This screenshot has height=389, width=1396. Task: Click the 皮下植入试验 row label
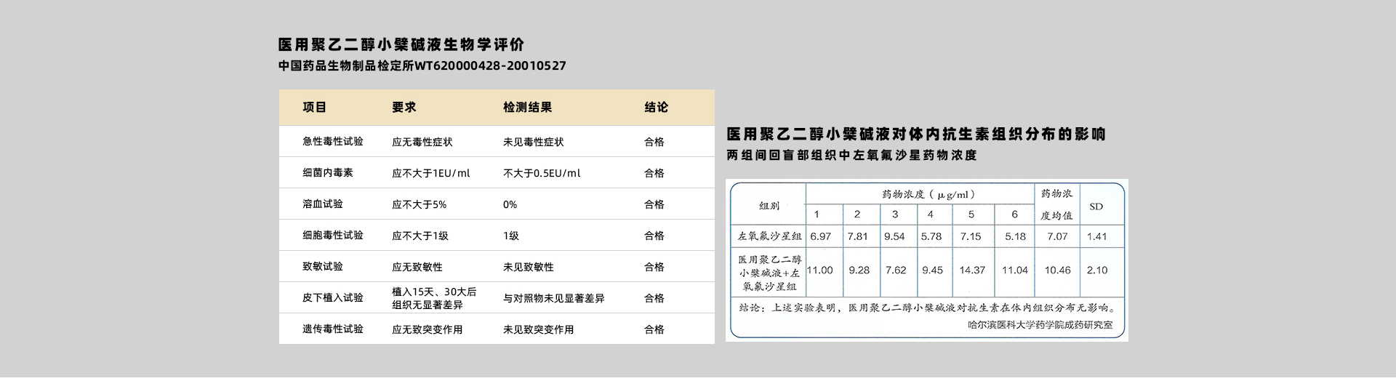pyautogui.click(x=332, y=298)
